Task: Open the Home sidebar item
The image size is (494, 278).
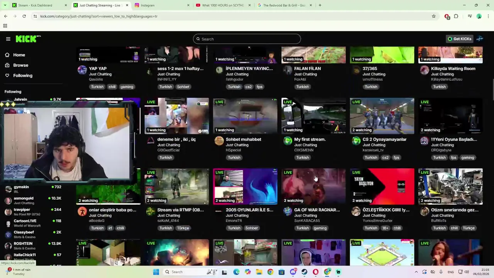Action: (19, 55)
